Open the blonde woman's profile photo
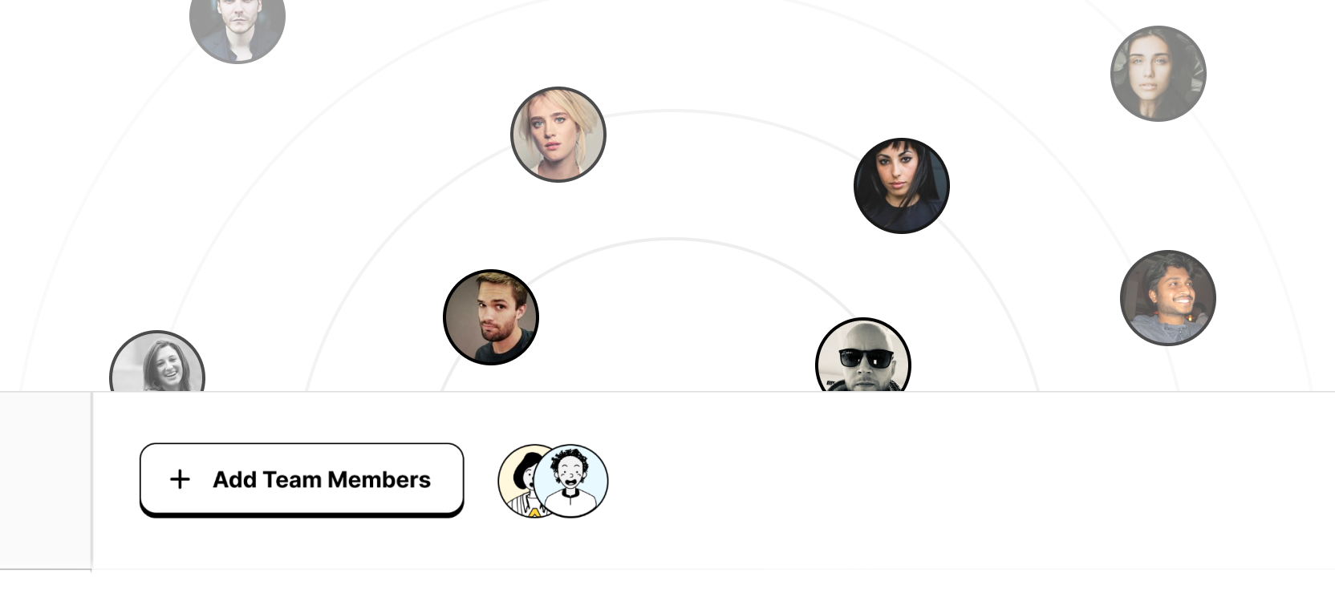Image resolution: width=1335 pixels, height=609 pixels. coord(558,135)
